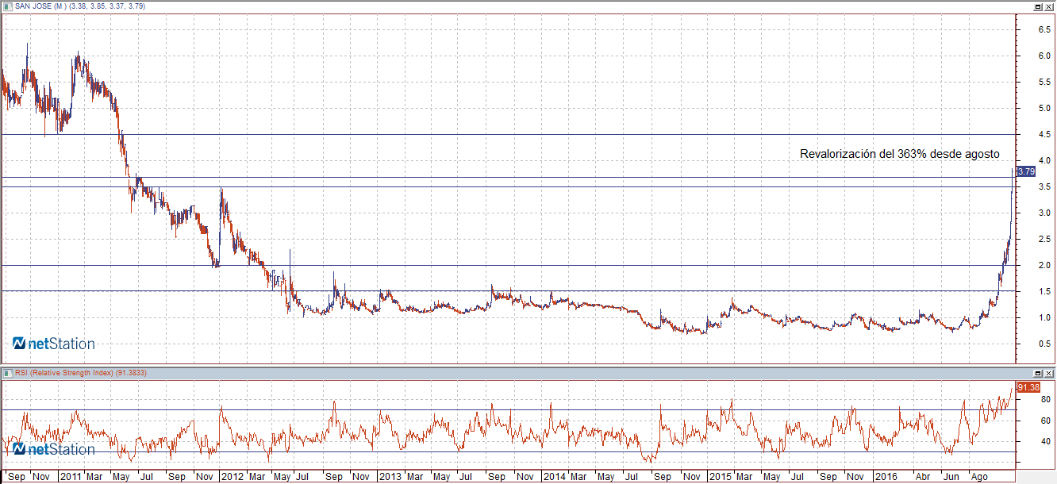Image resolution: width=1057 pixels, height=484 pixels.
Task: Click the 3.79 current price tag
Action: pyautogui.click(x=1026, y=171)
